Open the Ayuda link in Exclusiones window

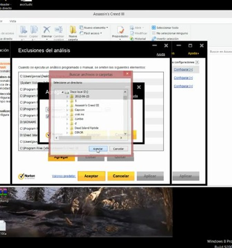(x=161, y=54)
